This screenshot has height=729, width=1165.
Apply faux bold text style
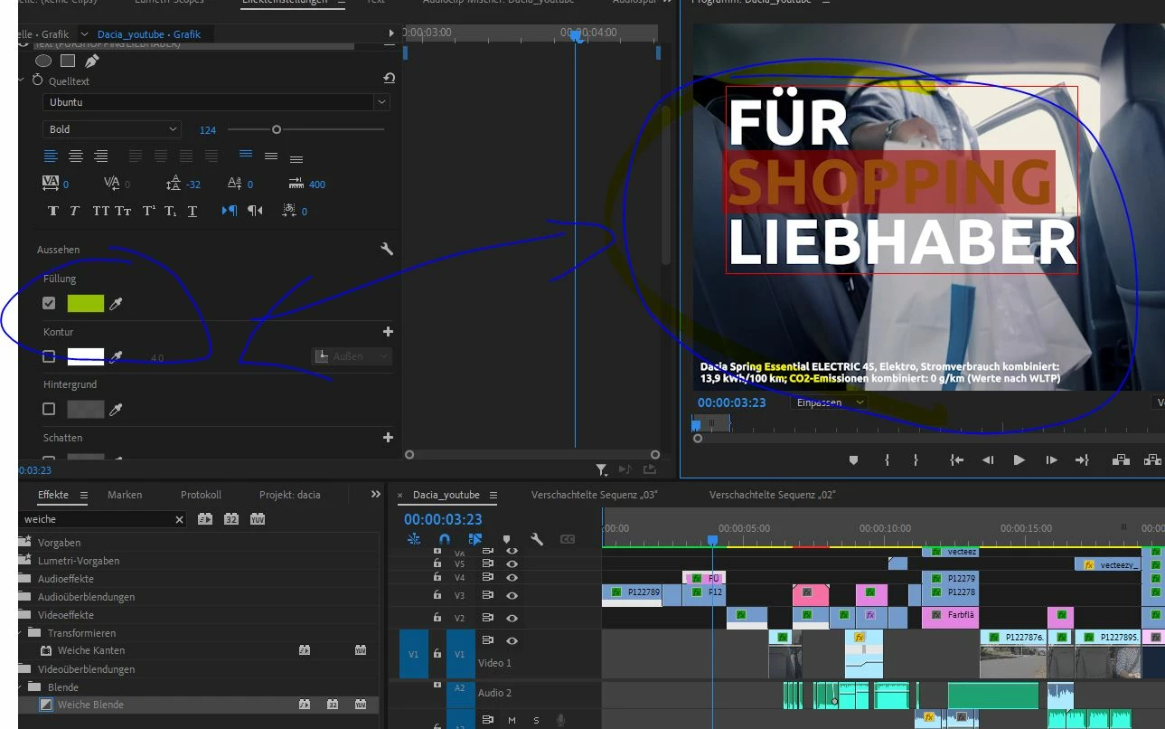(52, 211)
